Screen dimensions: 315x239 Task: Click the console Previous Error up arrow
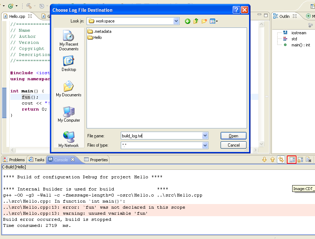pyautogui.click(x=272, y=160)
